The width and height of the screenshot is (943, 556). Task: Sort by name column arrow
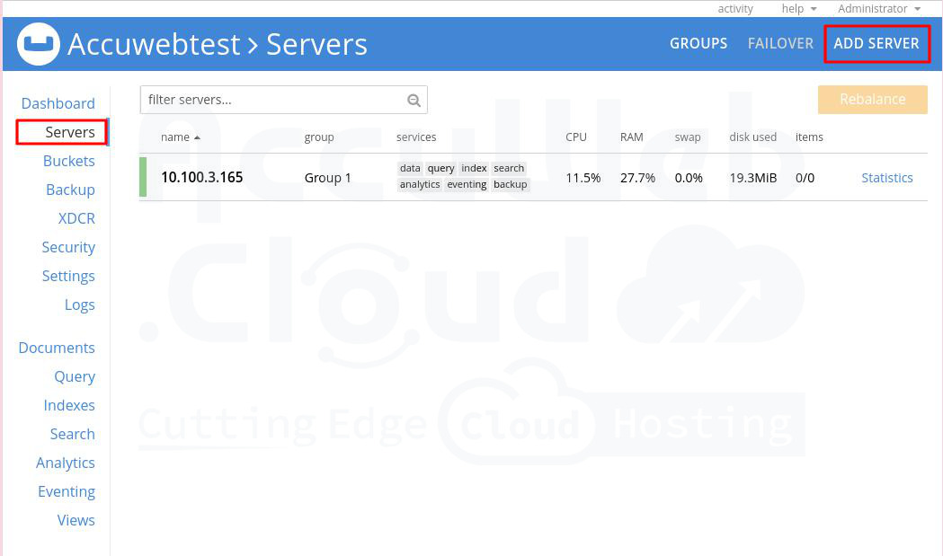coord(197,137)
